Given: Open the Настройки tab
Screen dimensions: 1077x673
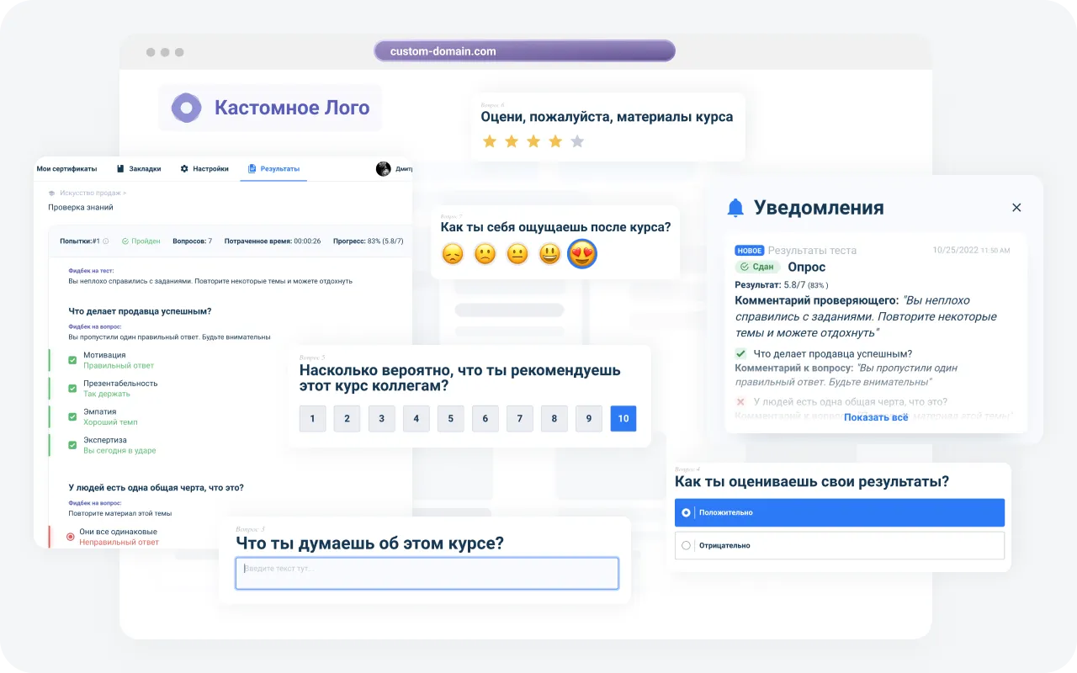Looking at the screenshot, I should tap(204, 169).
